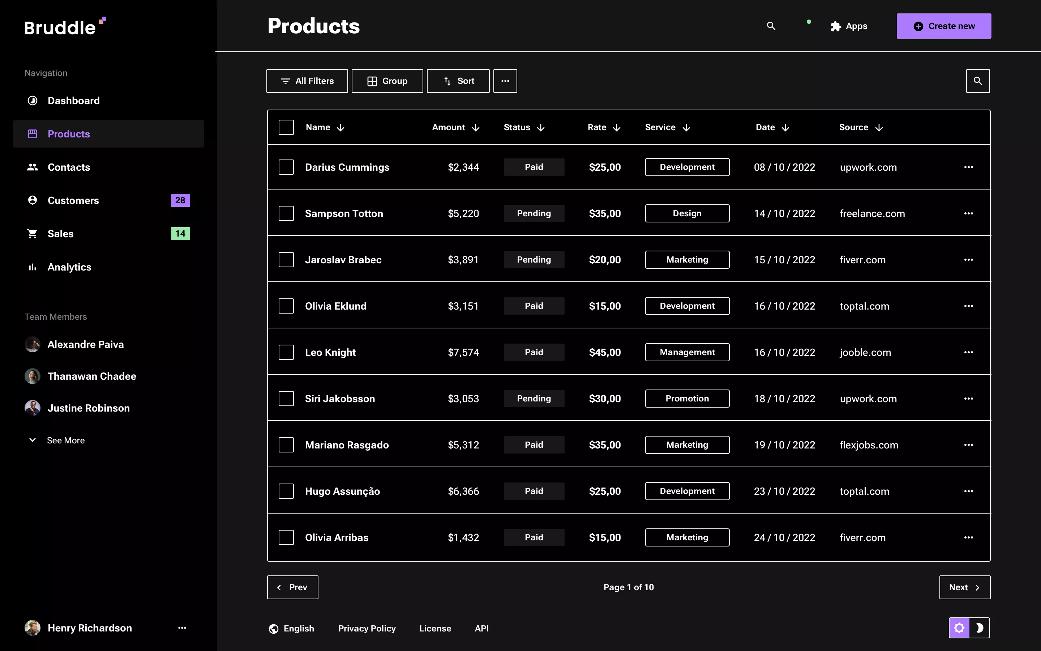Screen dimensions: 1041x651
Task: Check the checkbox next to Darius Cummings
Action: 287,167
